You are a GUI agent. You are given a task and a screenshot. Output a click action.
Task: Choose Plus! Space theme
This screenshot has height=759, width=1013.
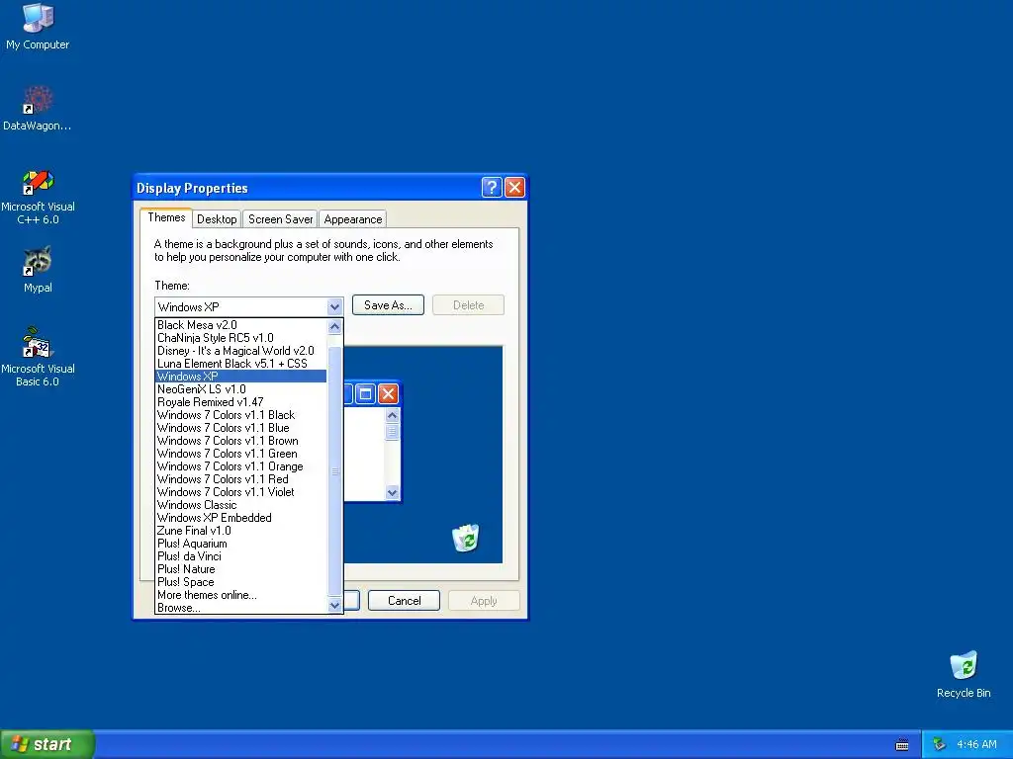241,582
